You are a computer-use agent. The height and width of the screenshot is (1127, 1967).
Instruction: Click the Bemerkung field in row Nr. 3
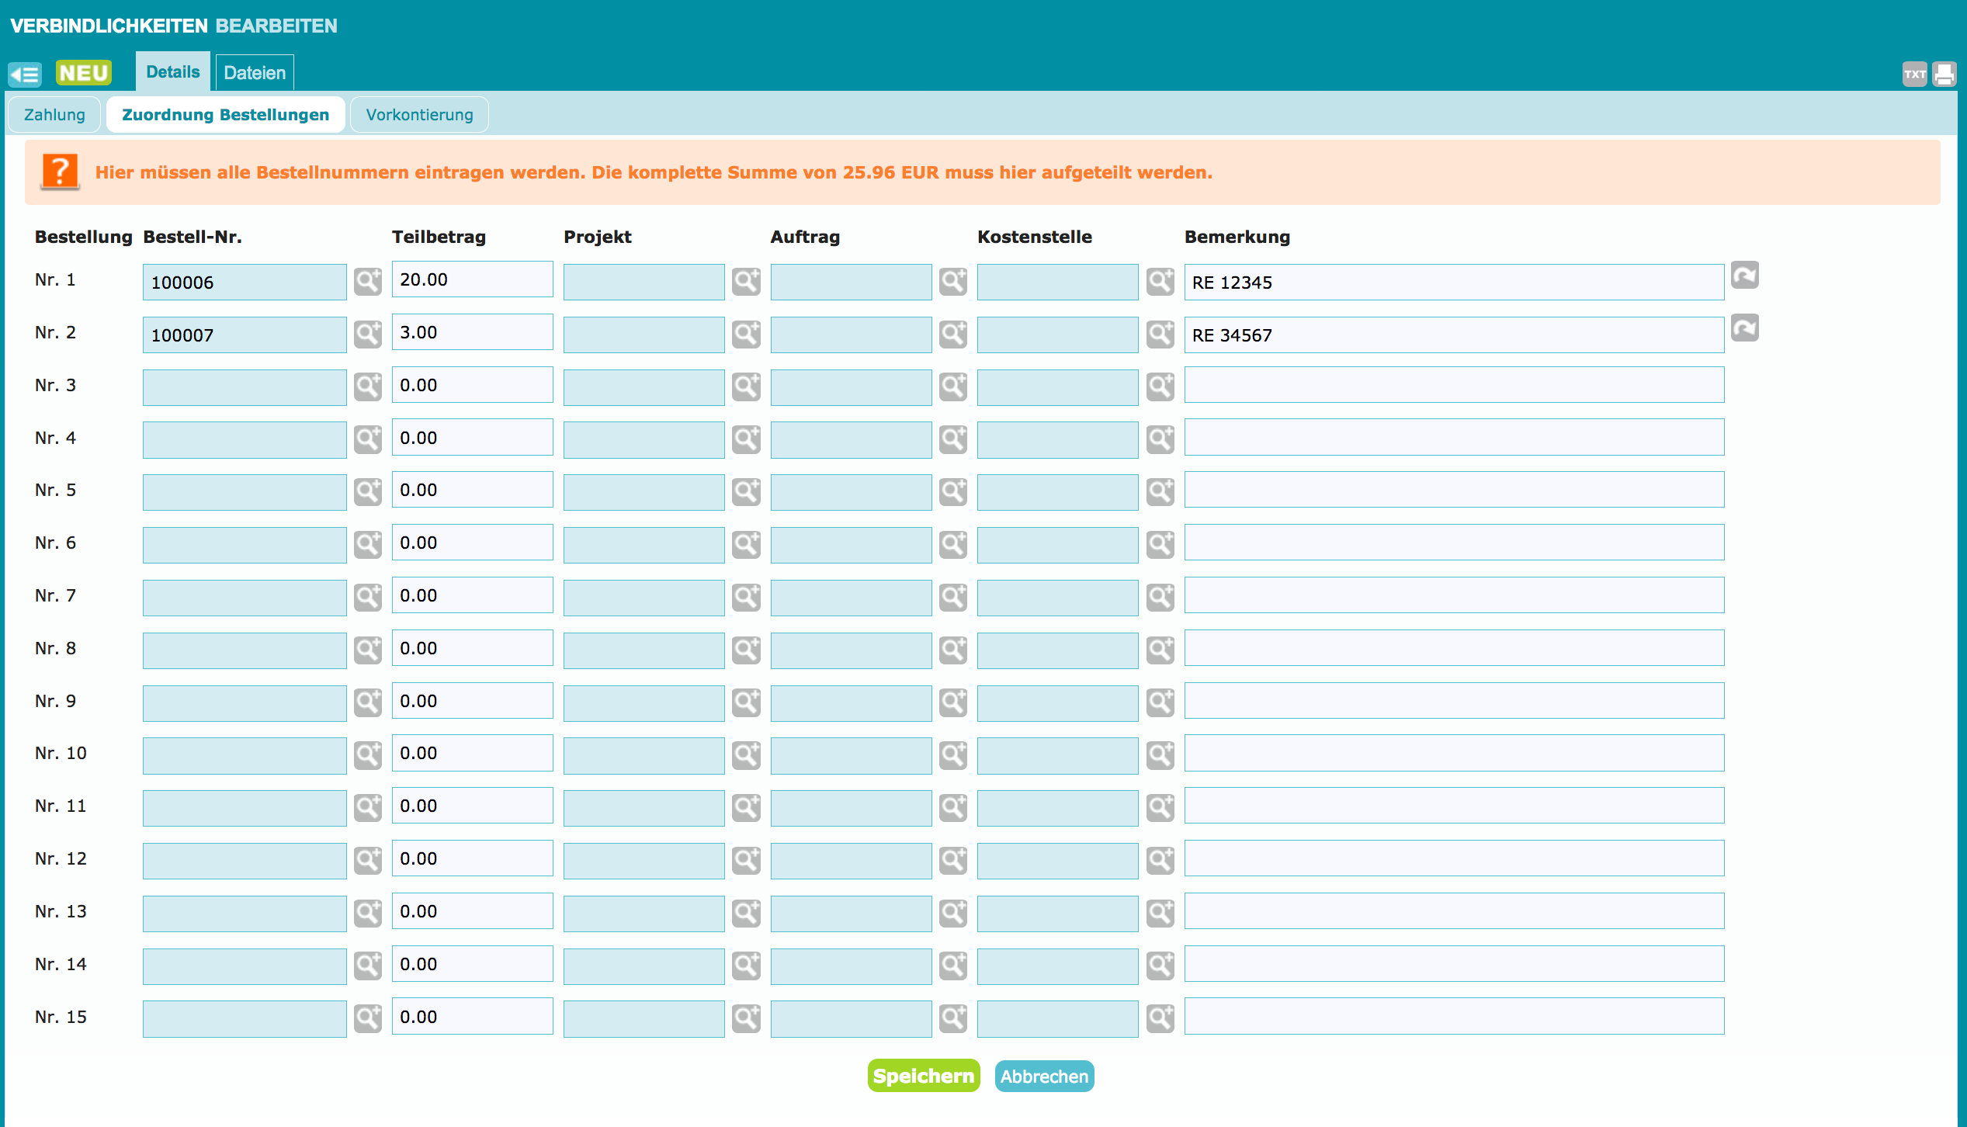(1453, 385)
